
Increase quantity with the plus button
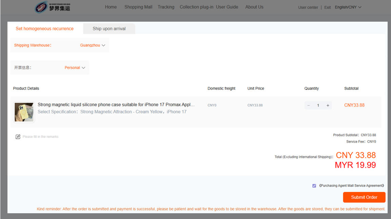pyautogui.click(x=328, y=105)
